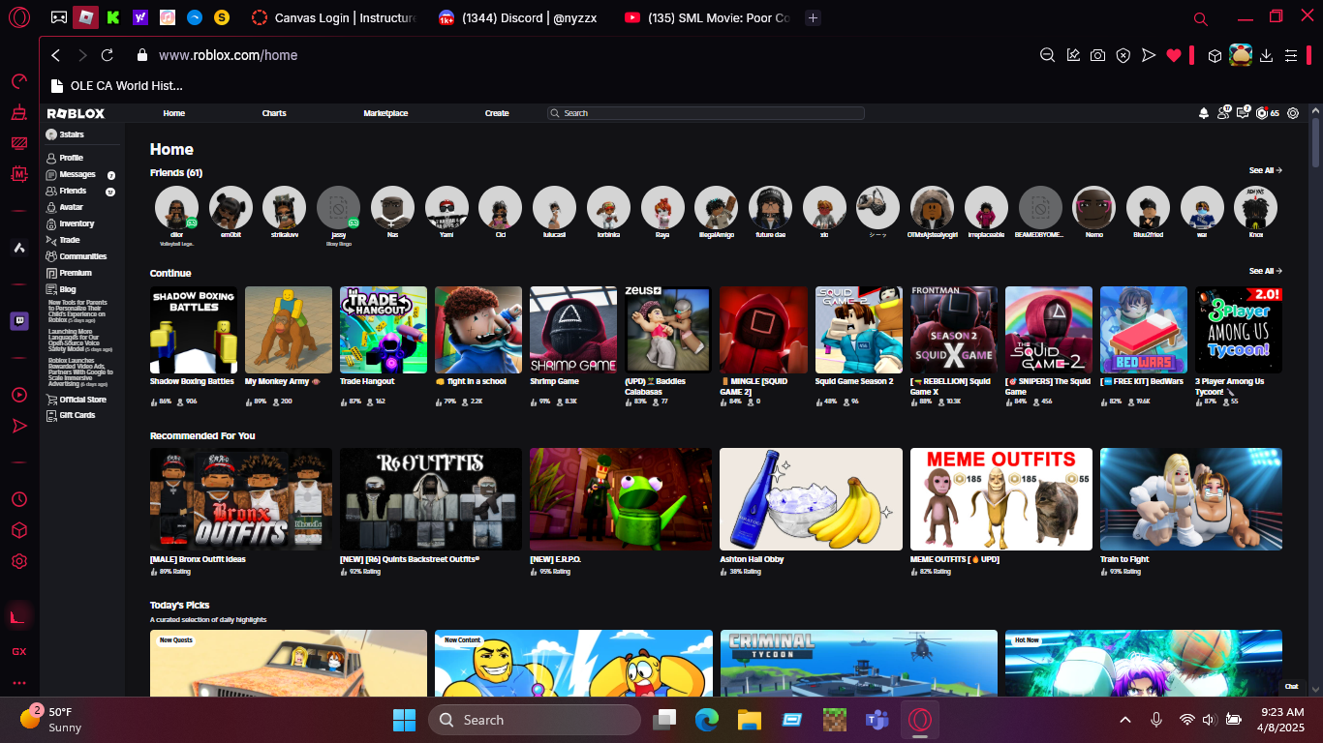Open Microsoft Edge from taskbar

(707, 720)
